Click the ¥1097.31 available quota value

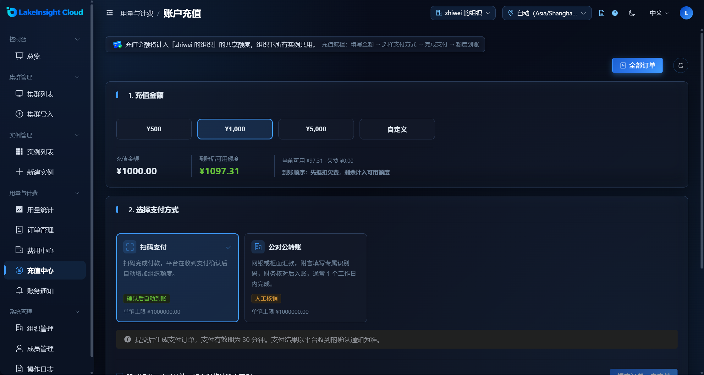point(219,171)
